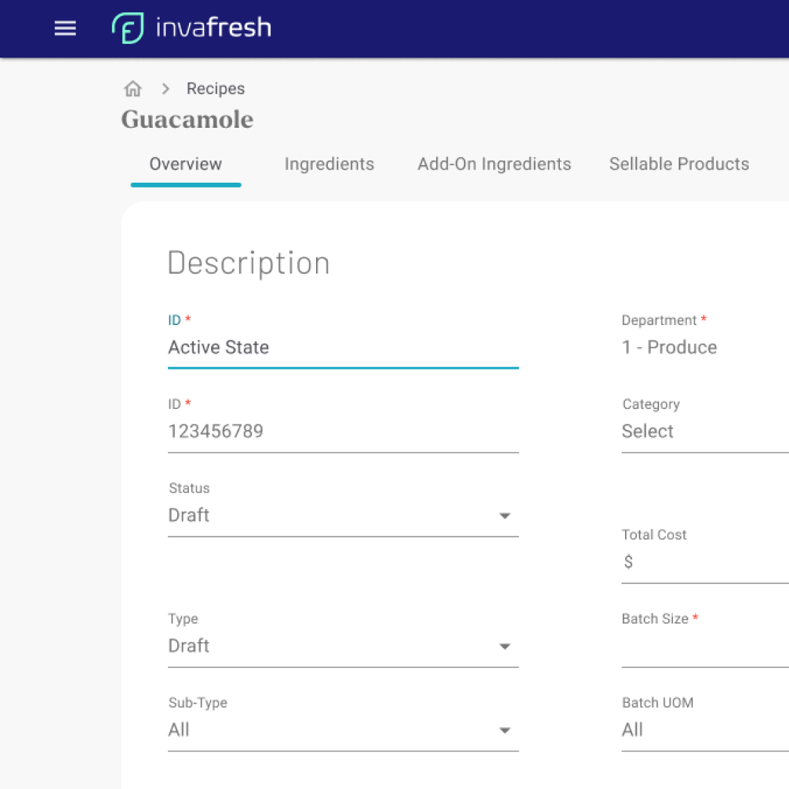Image resolution: width=789 pixels, height=789 pixels.
Task: Click the invafresh logo
Action: (x=192, y=28)
